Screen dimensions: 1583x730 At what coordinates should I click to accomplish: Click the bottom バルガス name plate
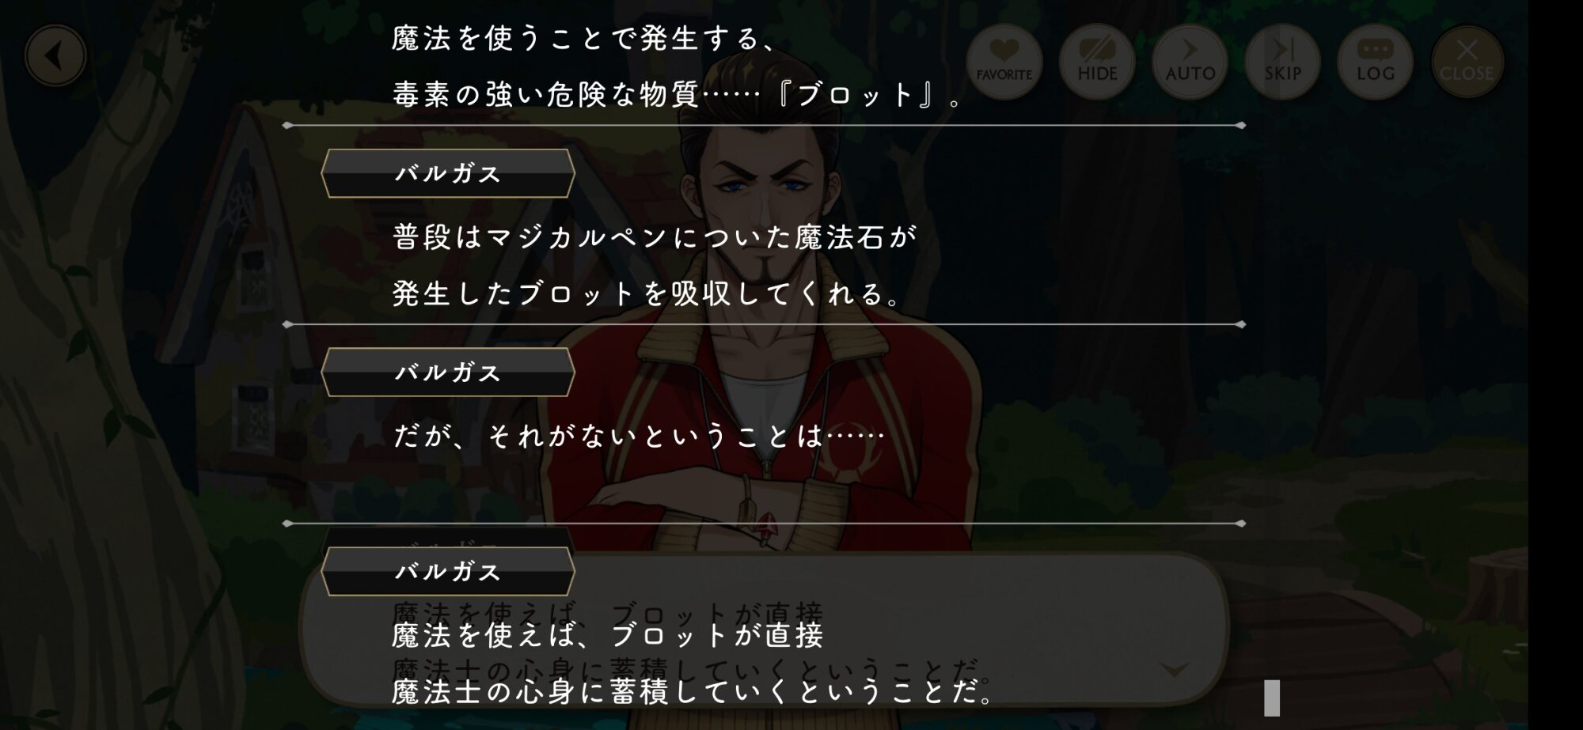click(x=448, y=571)
